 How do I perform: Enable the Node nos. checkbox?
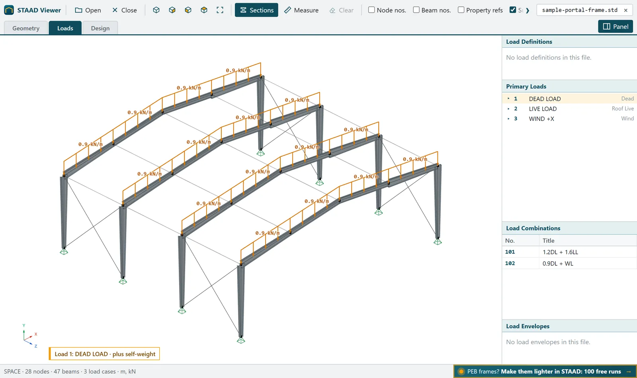coord(371,10)
